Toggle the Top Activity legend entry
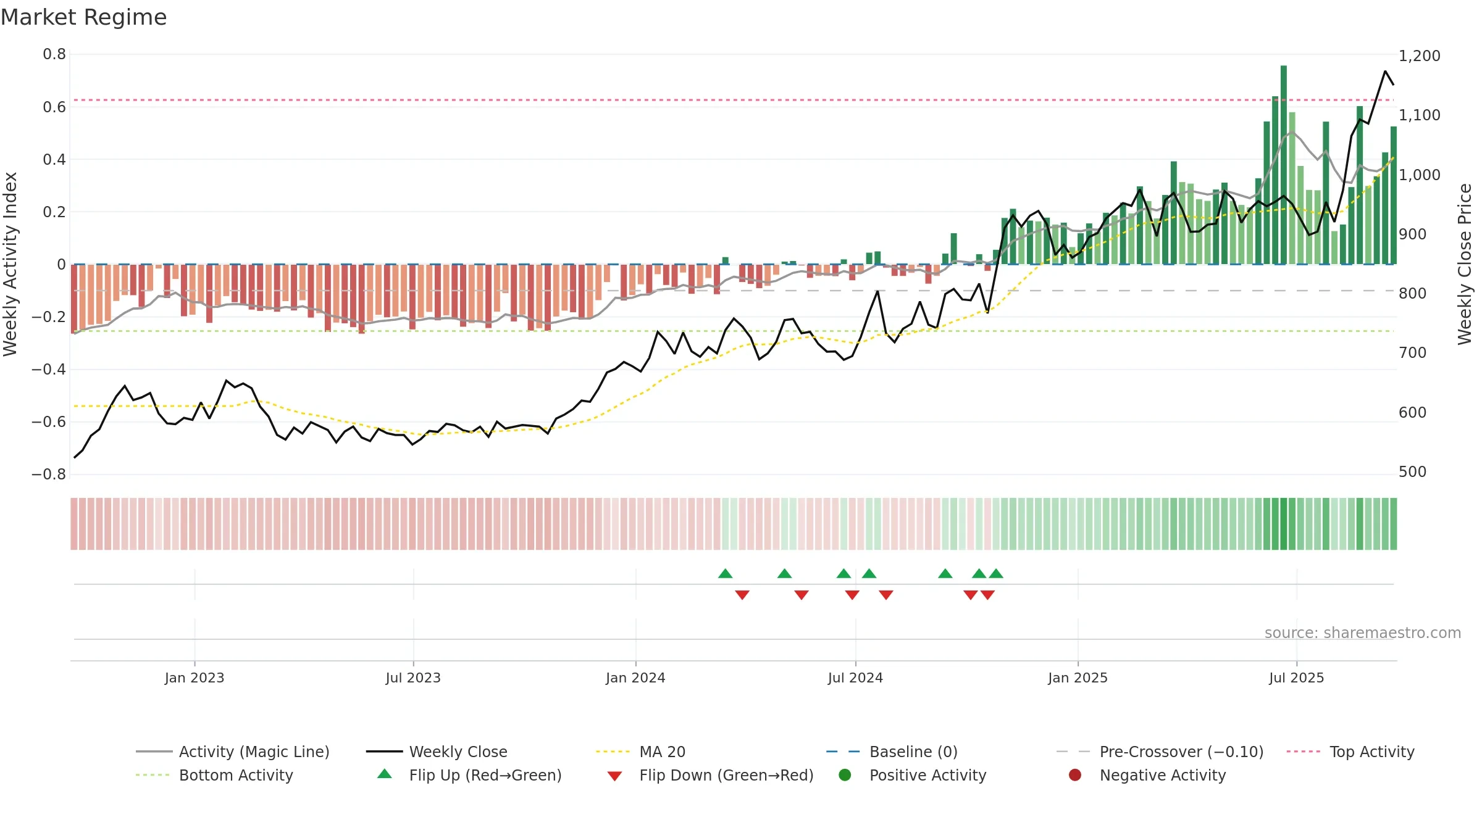 click(x=1350, y=752)
